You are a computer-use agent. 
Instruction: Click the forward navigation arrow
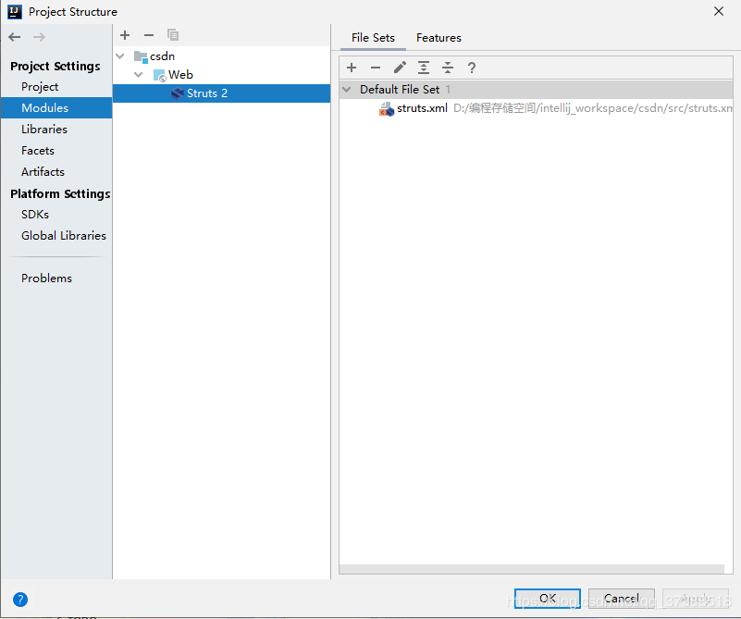39,37
